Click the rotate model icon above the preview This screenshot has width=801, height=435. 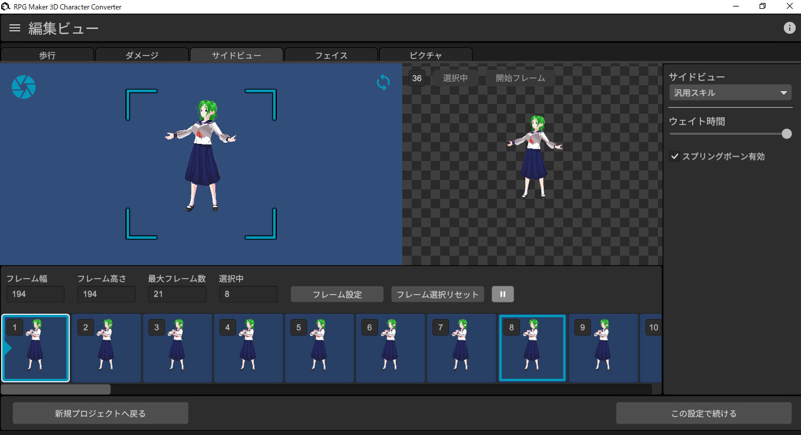pyautogui.click(x=383, y=82)
